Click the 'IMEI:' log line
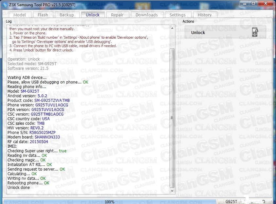 click(x=12, y=146)
